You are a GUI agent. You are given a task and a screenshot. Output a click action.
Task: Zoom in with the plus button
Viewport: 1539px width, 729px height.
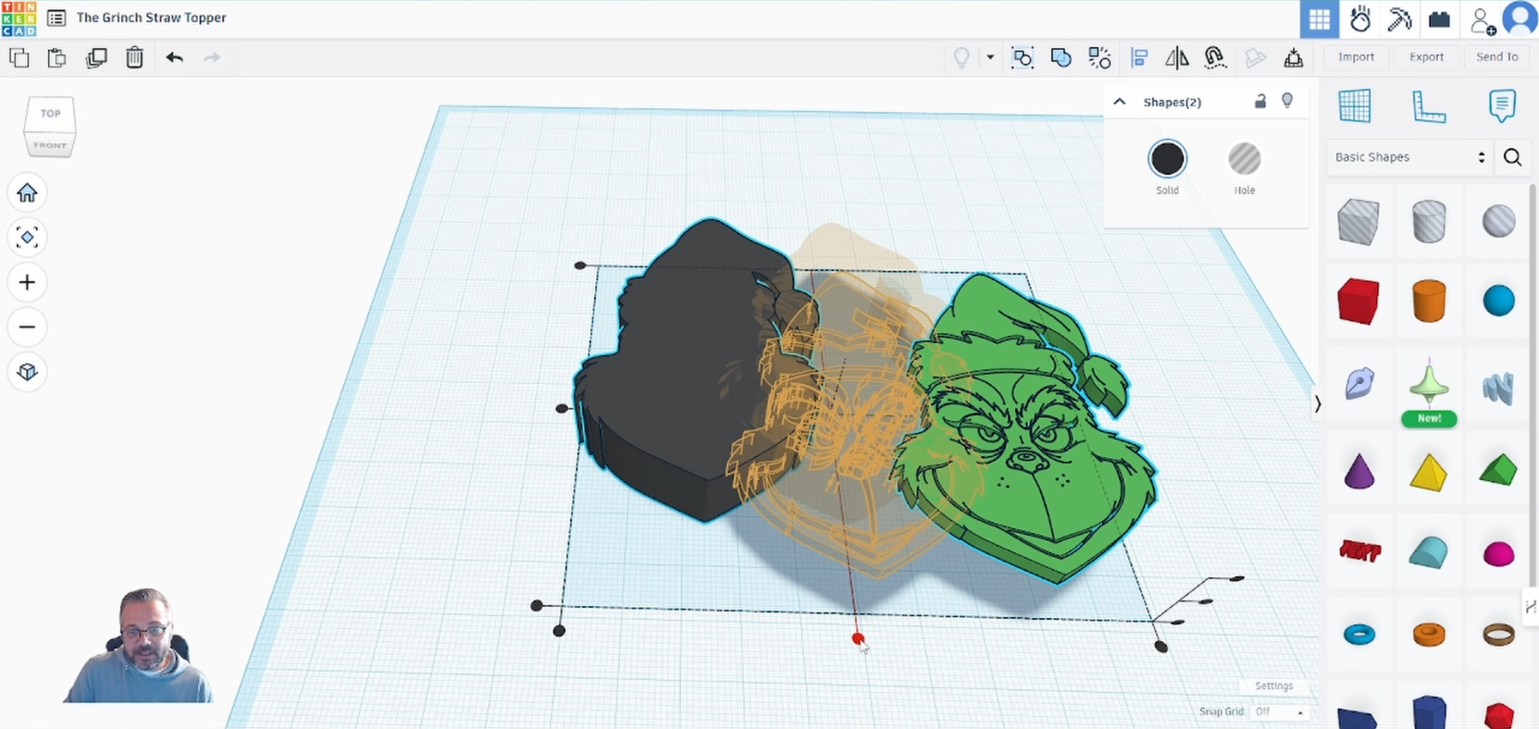(27, 282)
